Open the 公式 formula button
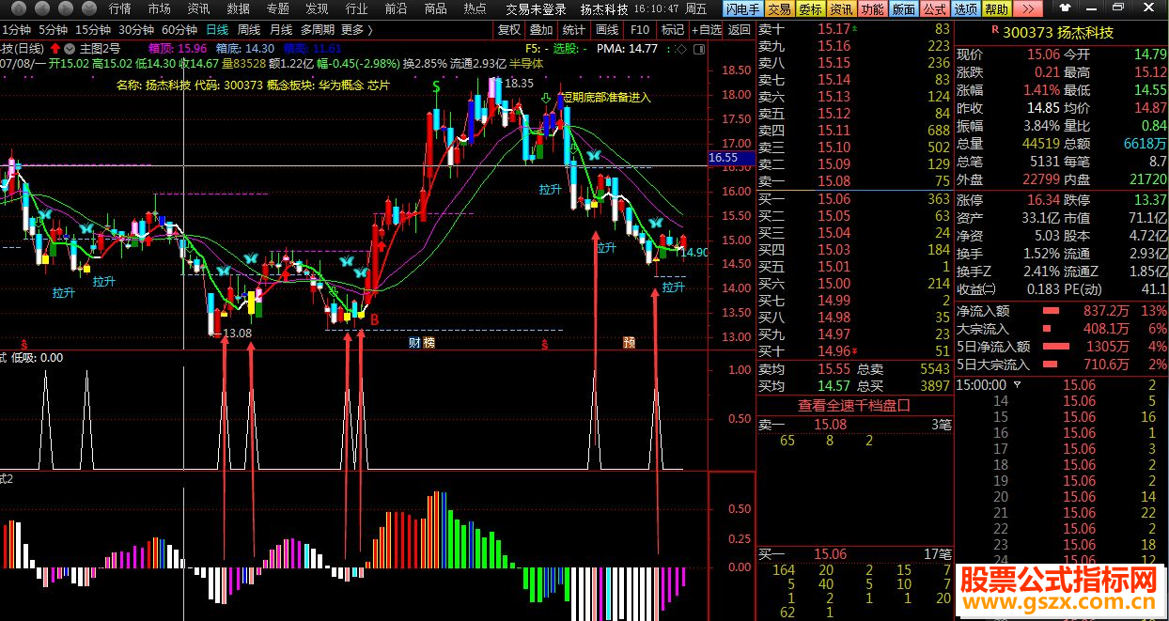This screenshot has width=1169, height=621. pyautogui.click(x=934, y=8)
